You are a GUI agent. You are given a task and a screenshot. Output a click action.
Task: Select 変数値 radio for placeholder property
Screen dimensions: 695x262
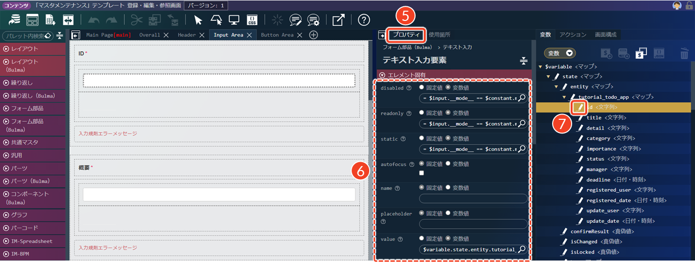(x=448, y=213)
